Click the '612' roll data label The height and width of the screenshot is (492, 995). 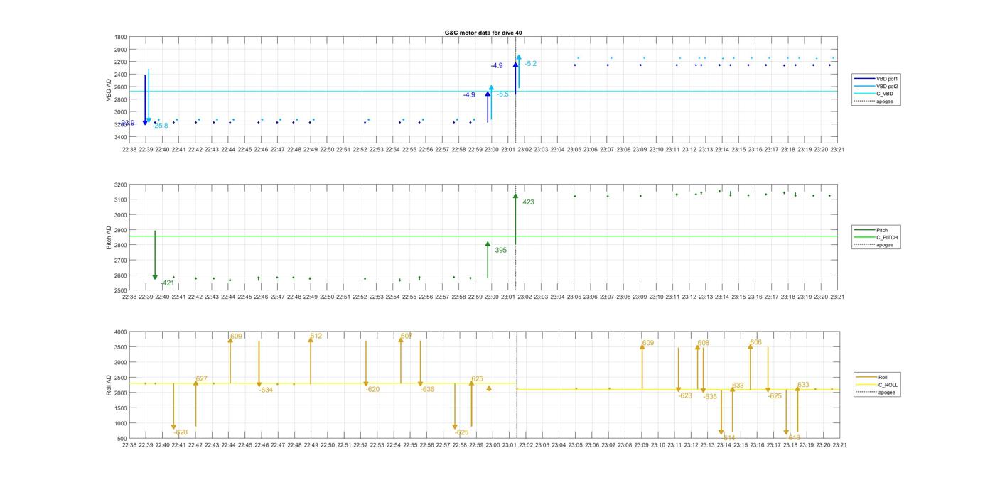(316, 336)
